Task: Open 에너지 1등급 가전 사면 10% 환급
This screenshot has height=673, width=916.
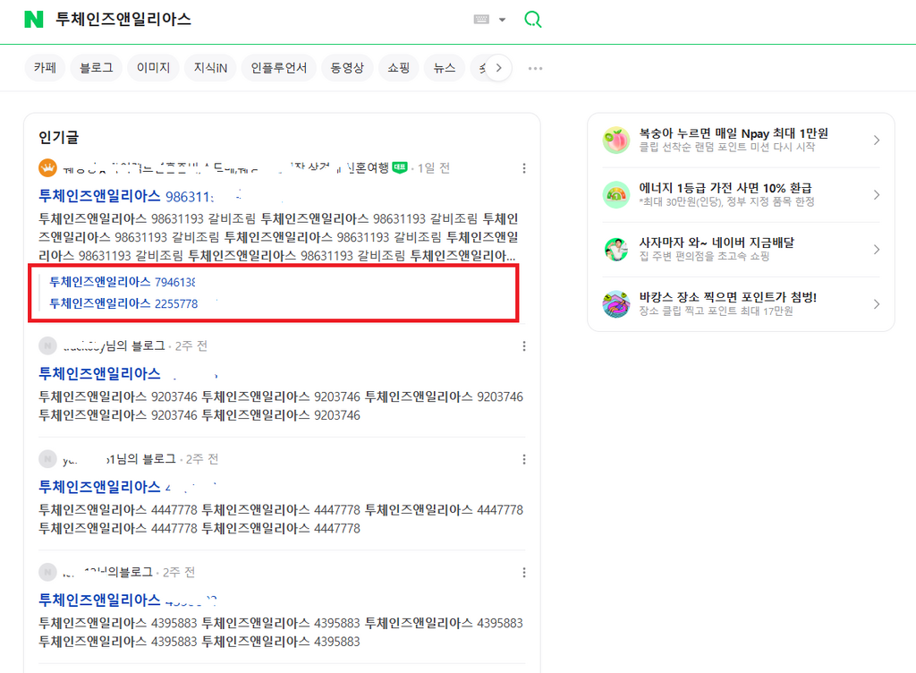Action: tap(725, 188)
